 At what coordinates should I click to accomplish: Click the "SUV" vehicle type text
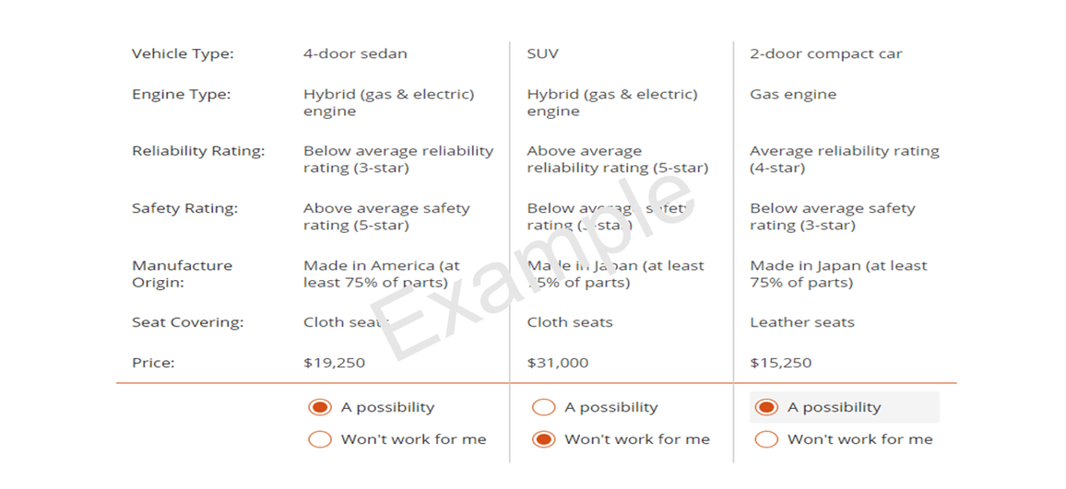[x=542, y=53]
